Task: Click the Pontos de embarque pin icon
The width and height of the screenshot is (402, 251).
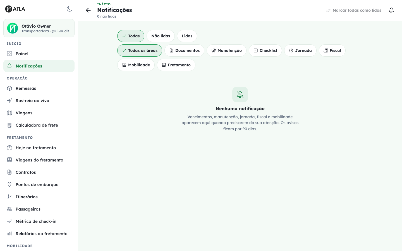Action: 9,185
